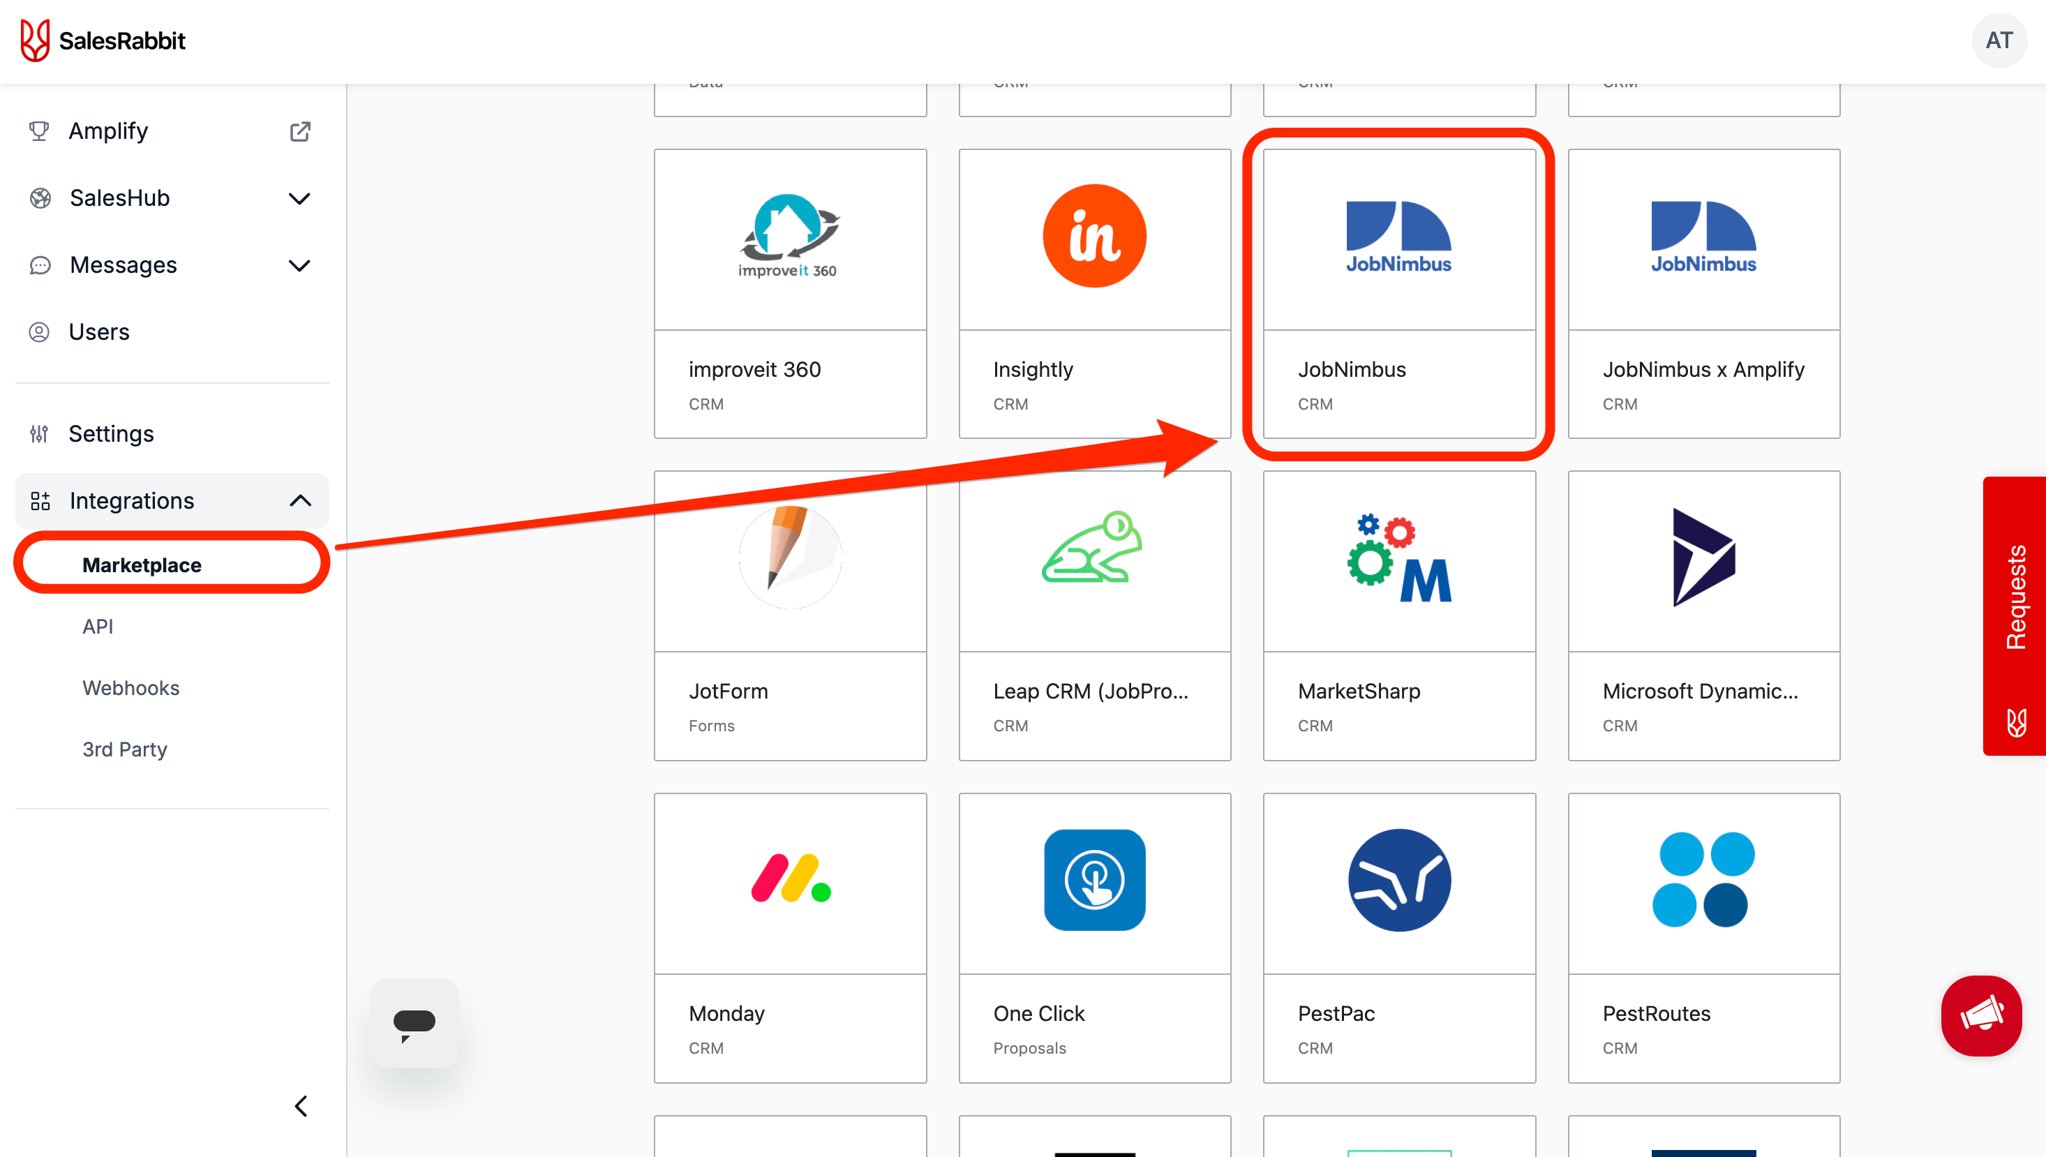Click the SalesRabbit logo
The height and width of the screenshot is (1157, 2046).
pos(103,40)
